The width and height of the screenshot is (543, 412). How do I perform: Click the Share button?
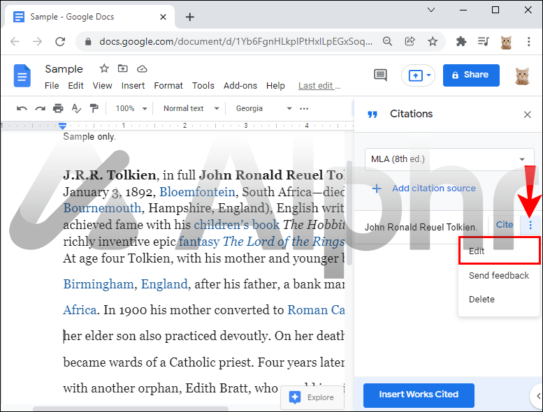[x=471, y=75]
